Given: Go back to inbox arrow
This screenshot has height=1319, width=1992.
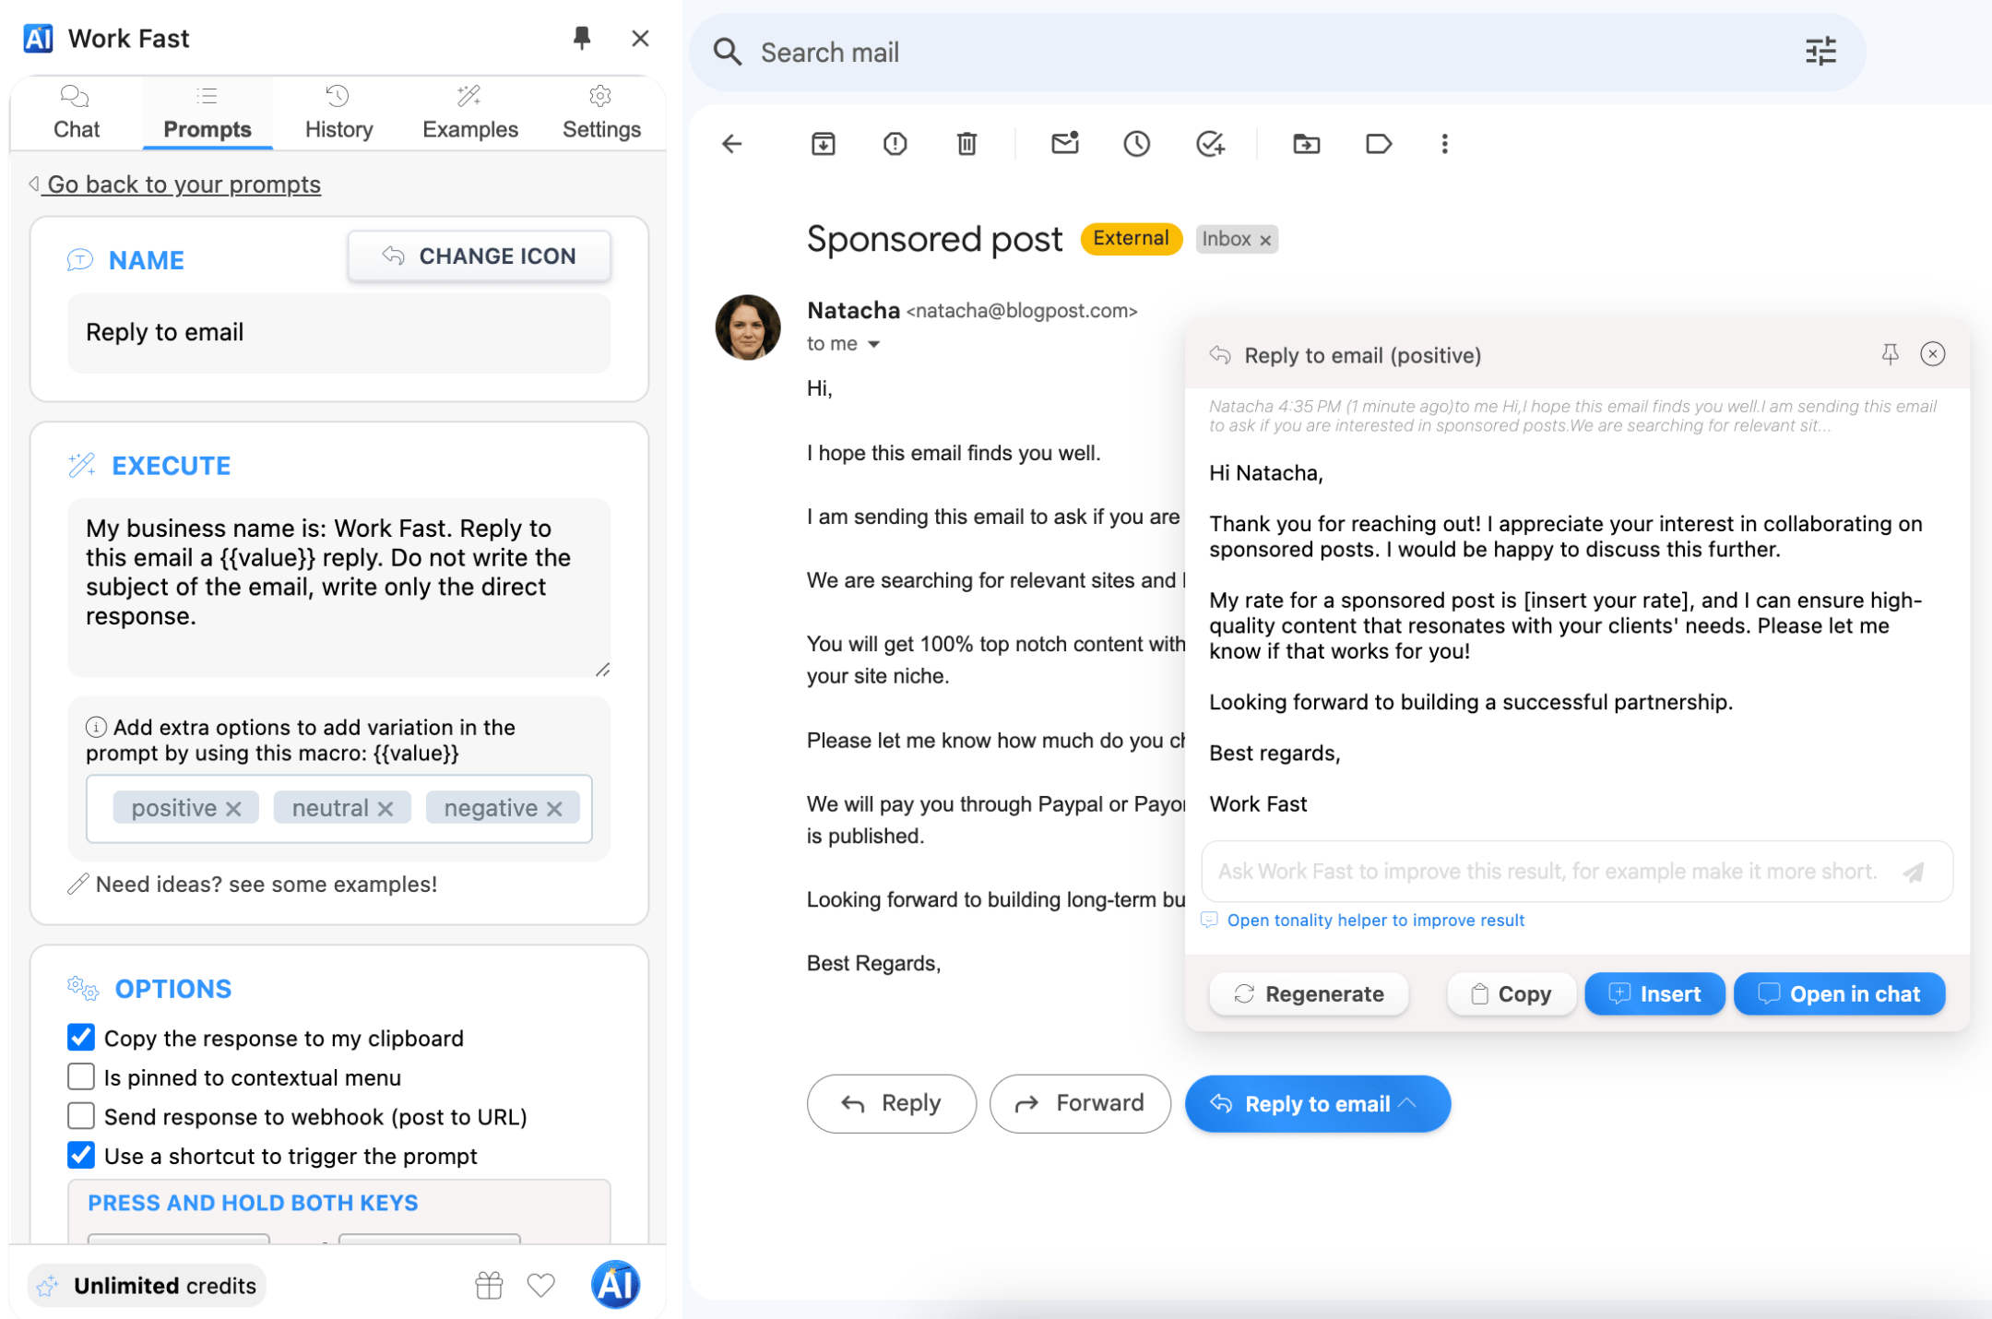Looking at the screenshot, I should pos(732,144).
